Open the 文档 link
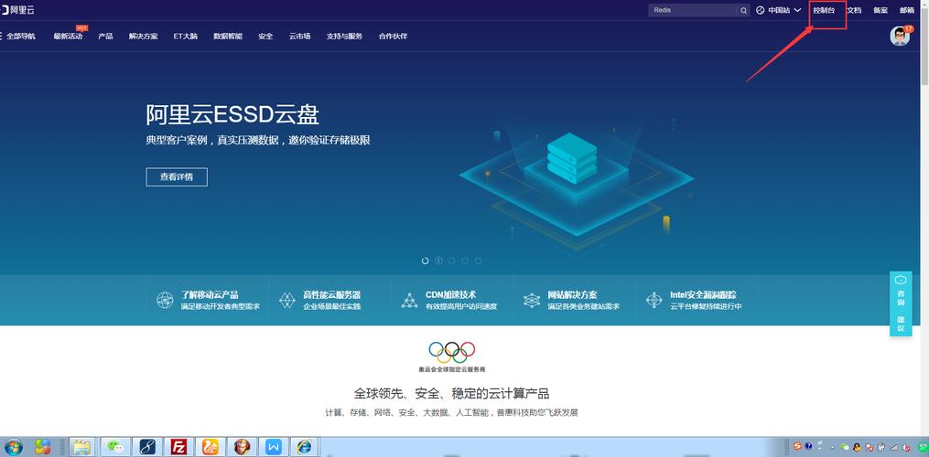 854,10
